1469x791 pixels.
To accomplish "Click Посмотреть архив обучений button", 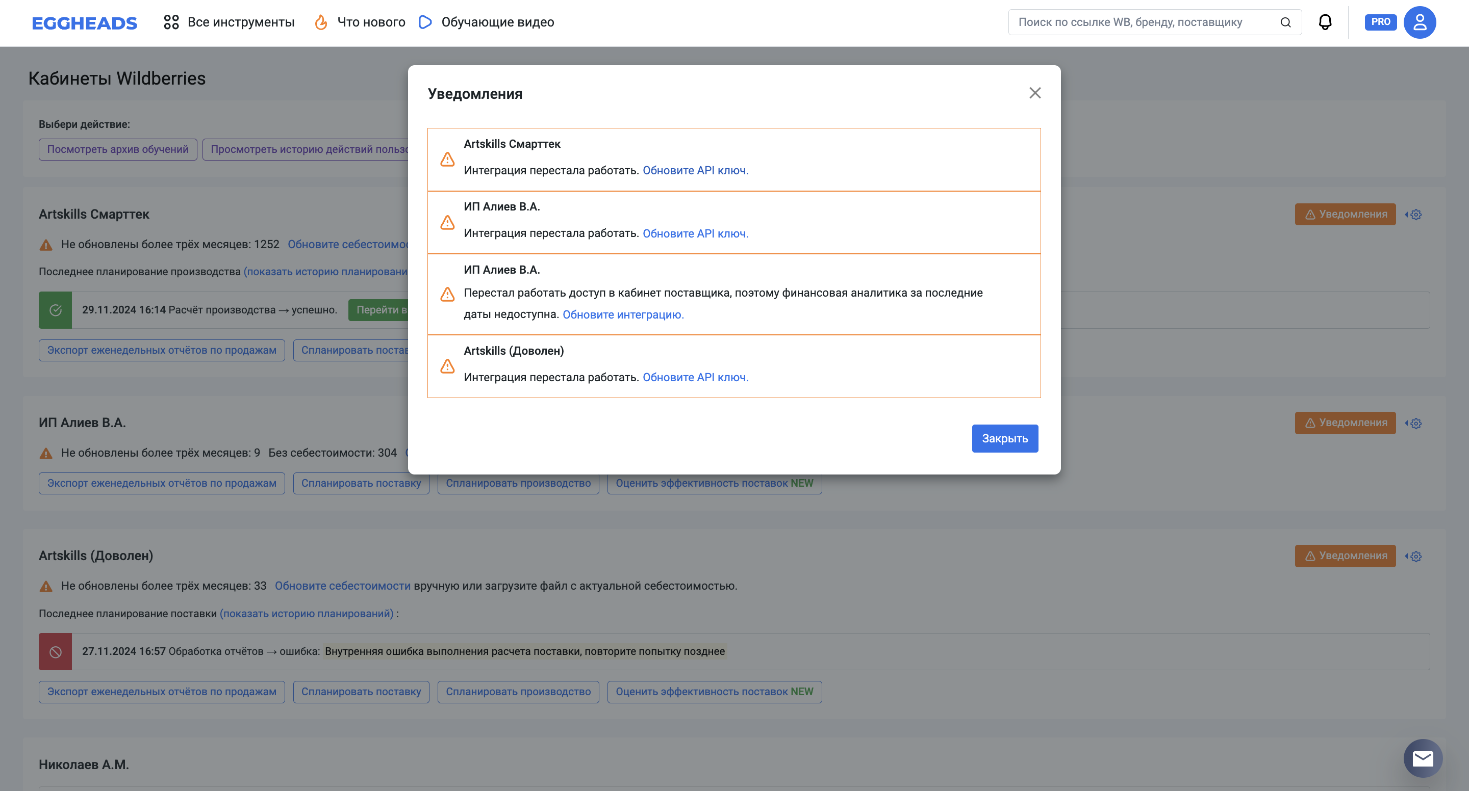I will pyautogui.click(x=117, y=149).
